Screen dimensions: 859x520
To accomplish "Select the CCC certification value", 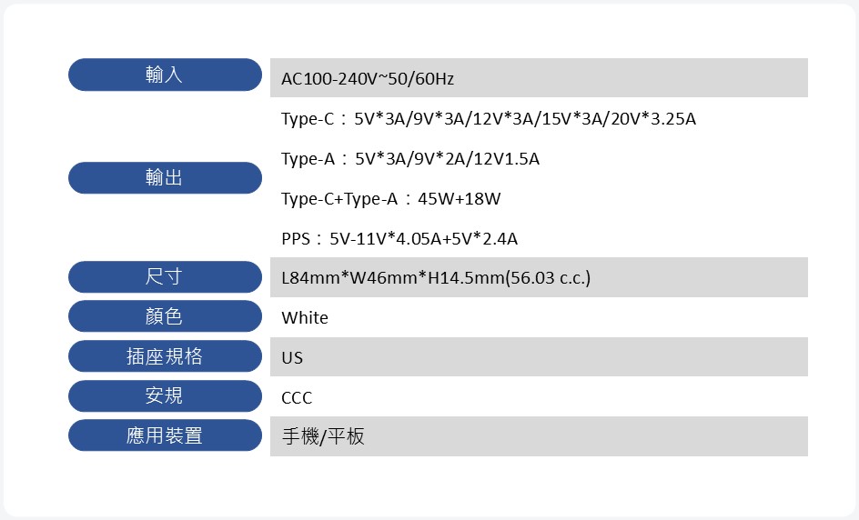I will tap(297, 398).
